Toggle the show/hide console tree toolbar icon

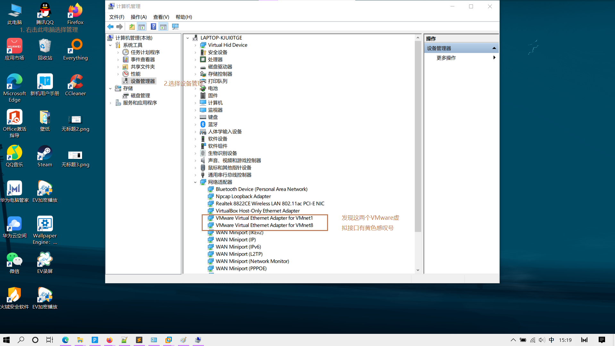click(141, 27)
